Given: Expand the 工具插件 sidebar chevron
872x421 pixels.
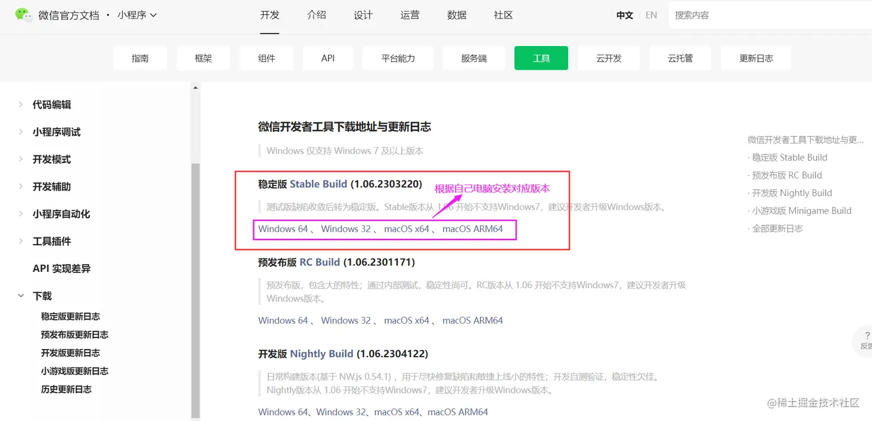Looking at the screenshot, I should pyautogui.click(x=21, y=241).
